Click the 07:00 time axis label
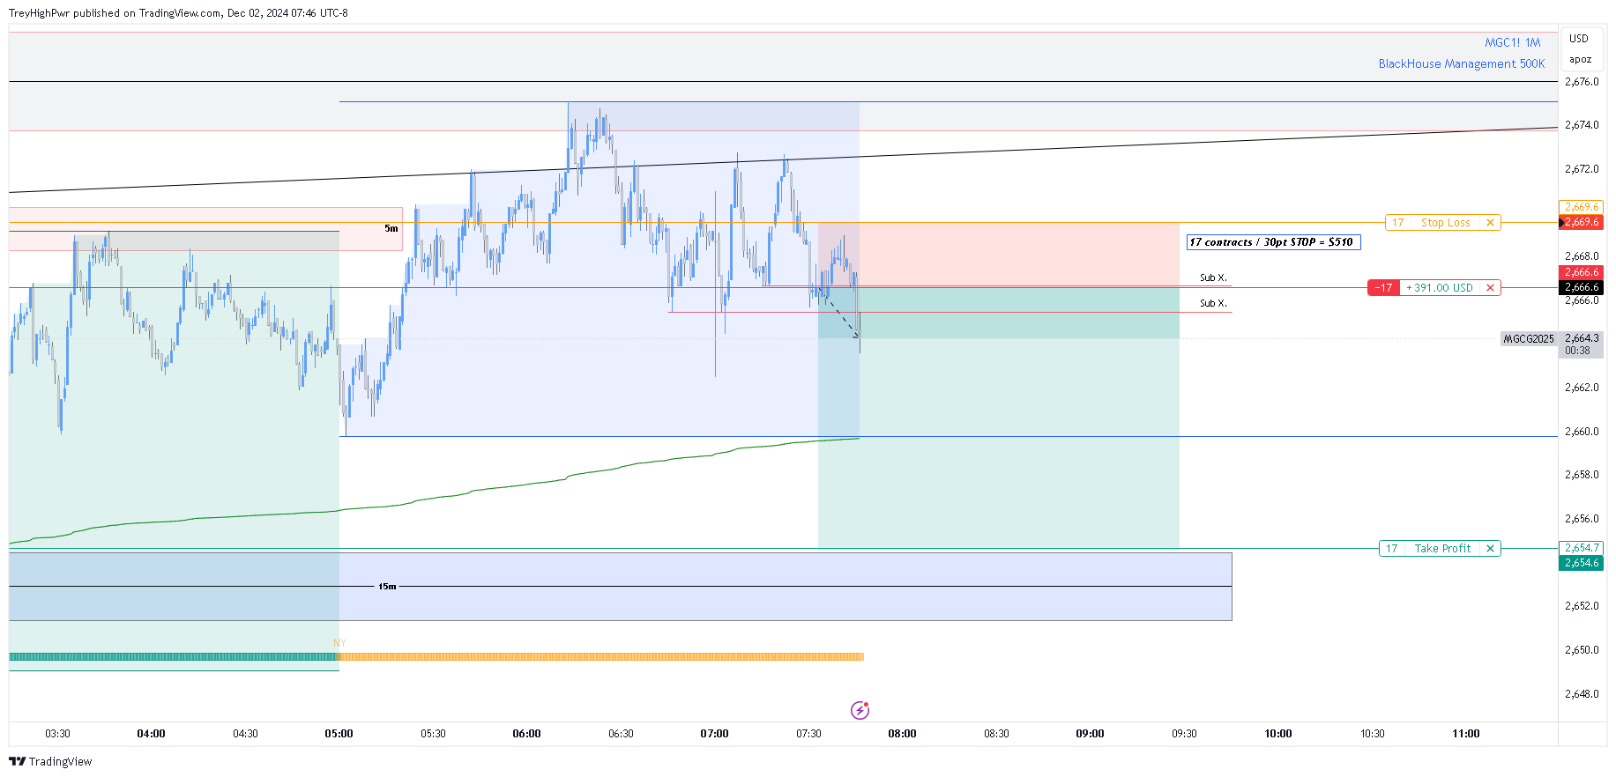This screenshot has height=777, width=1616. [714, 733]
